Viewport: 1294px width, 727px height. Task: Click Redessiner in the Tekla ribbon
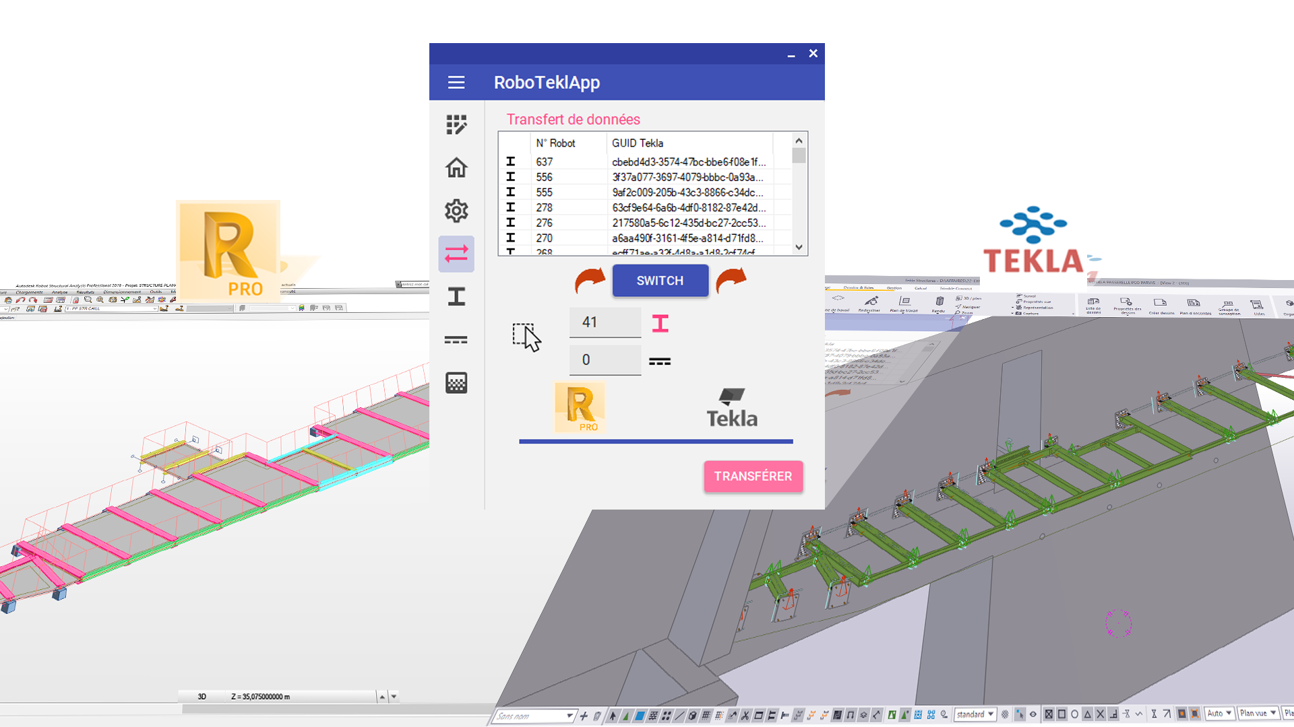click(x=869, y=304)
